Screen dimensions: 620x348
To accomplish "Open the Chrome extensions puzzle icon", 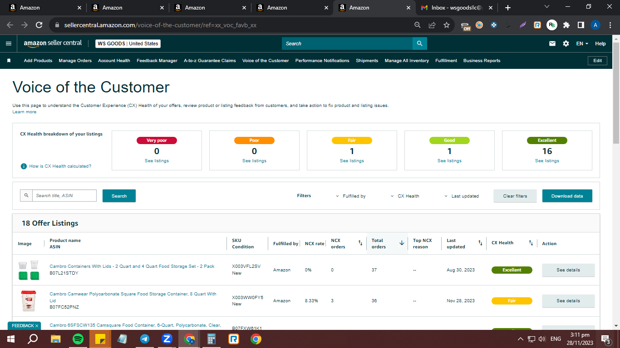I will tap(566, 25).
